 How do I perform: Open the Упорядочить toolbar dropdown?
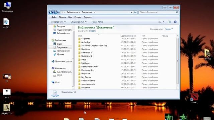[x=58, y=22]
